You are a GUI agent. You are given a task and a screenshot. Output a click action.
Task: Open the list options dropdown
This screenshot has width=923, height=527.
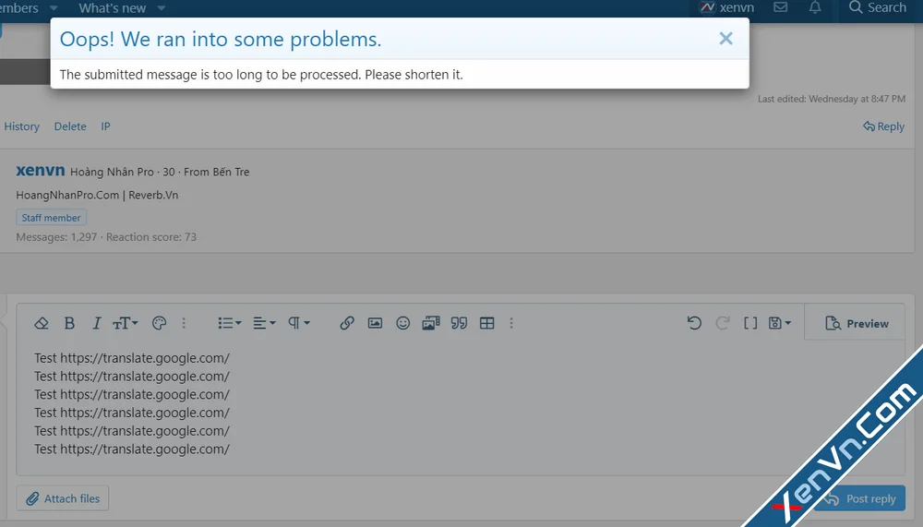tap(230, 323)
